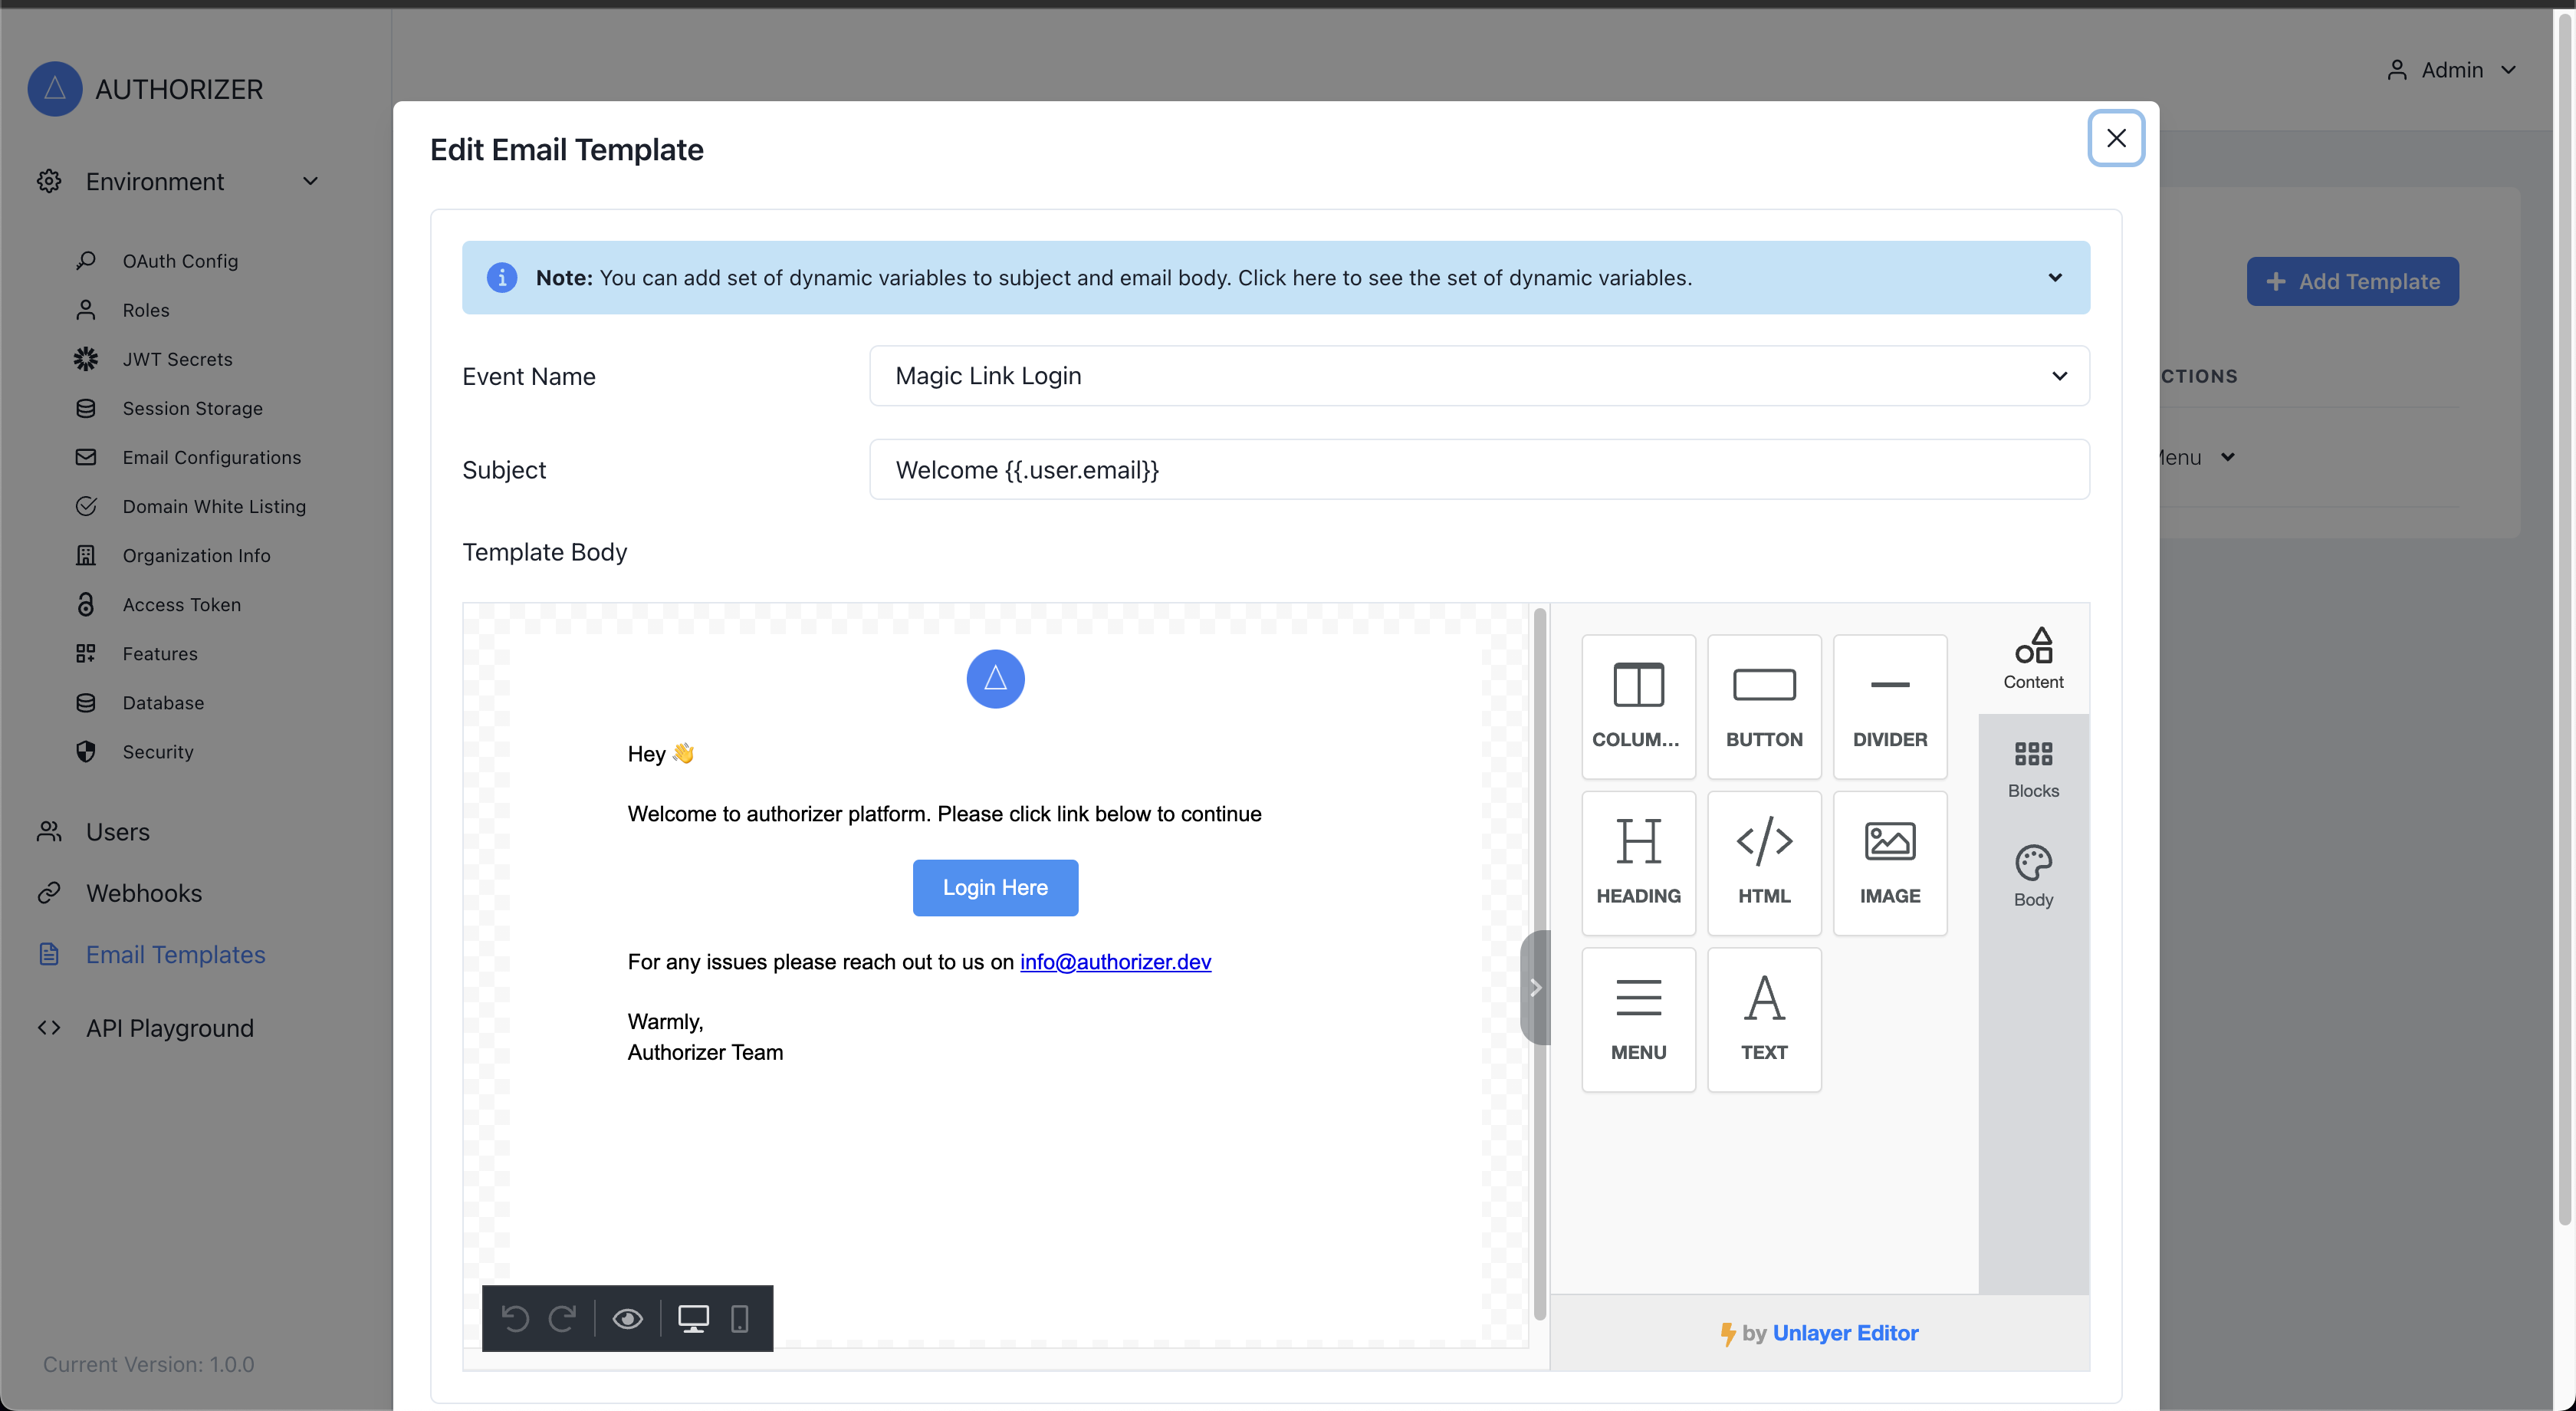Toggle desktop preview mode

[x=693, y=1317]
